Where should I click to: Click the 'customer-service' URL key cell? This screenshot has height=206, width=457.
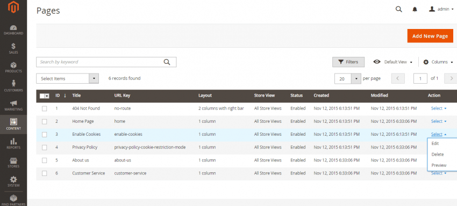click(x=130, y=173)
